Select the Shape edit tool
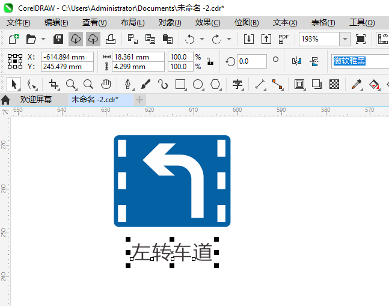This screenshot has width=389, height=306. [x=32, y=84]
